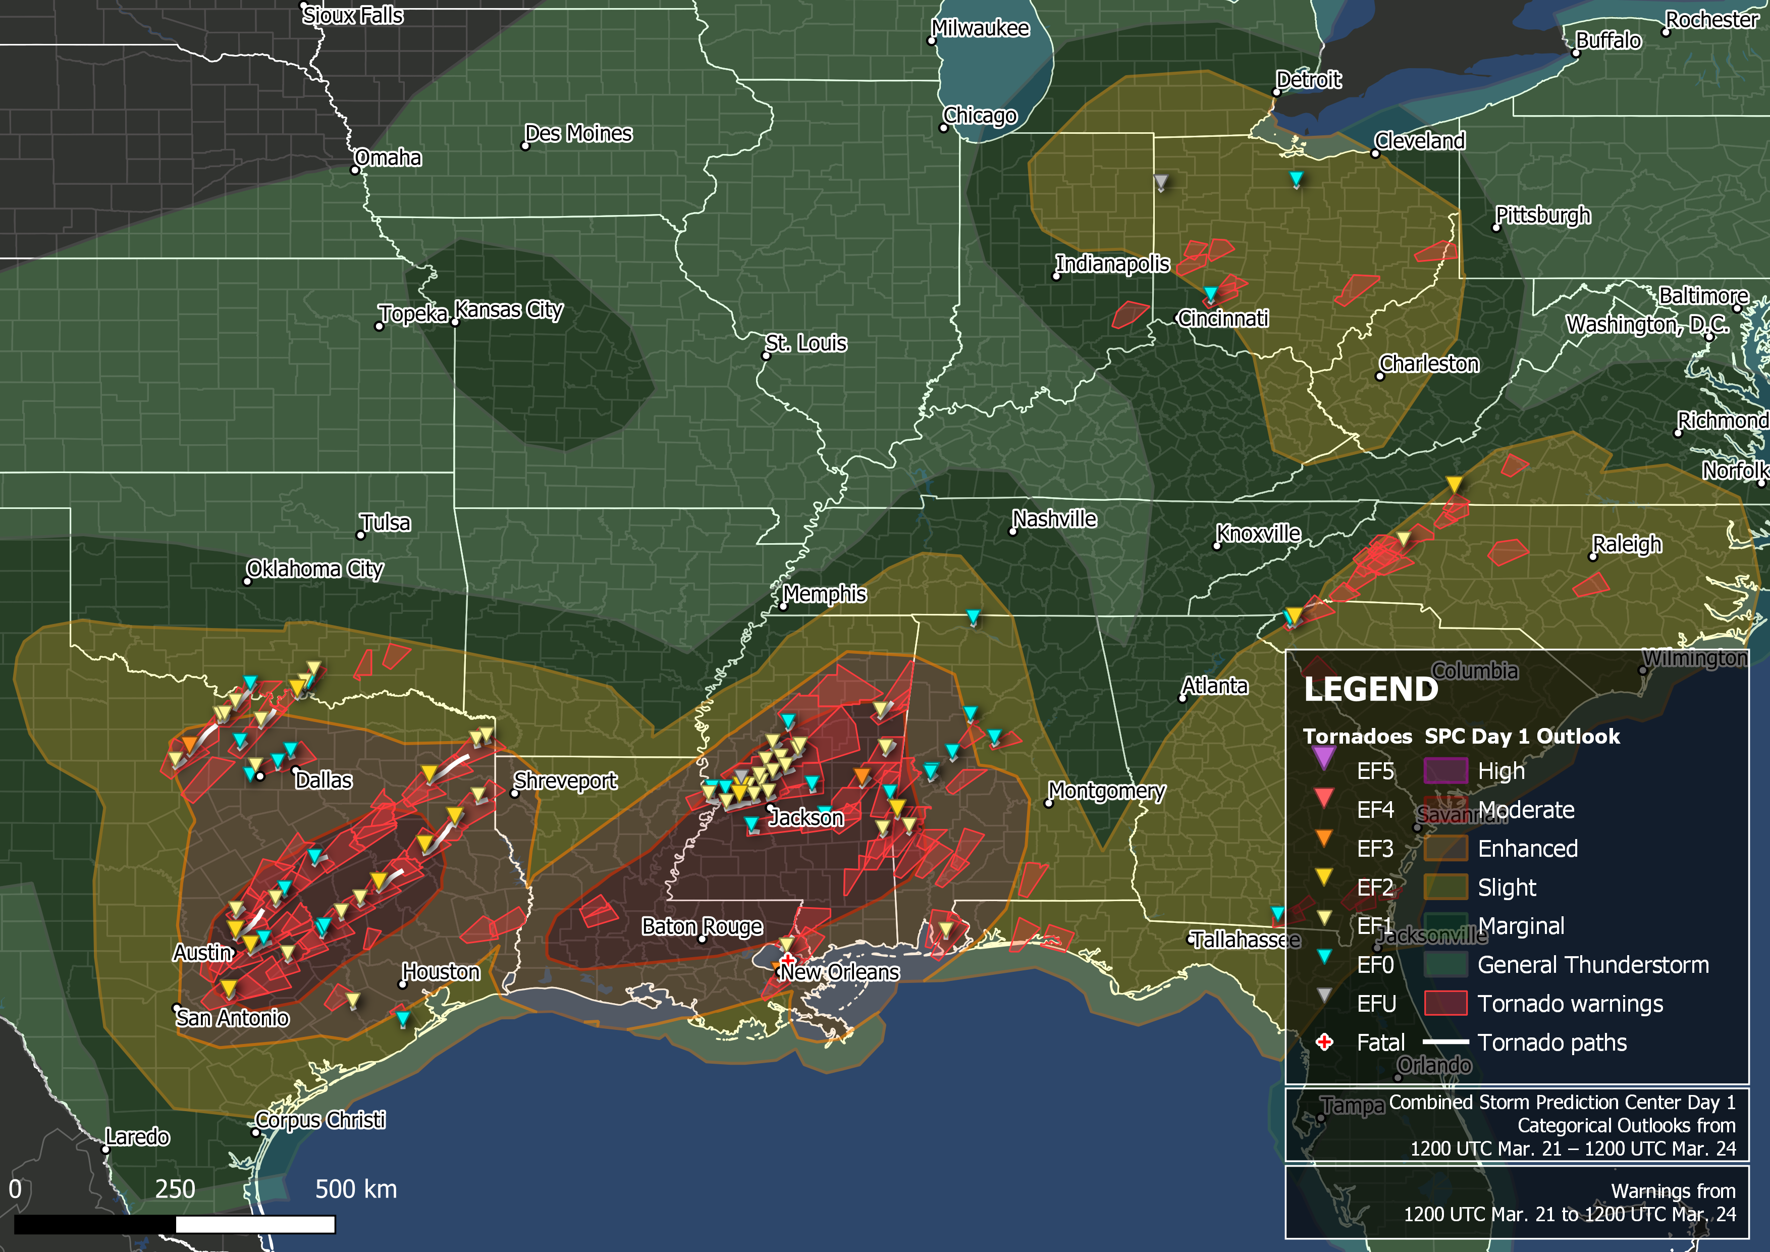This screenshot has width=1770, height=1252.
Task: Click the LEGEND heading
Action: (1371, 689)
